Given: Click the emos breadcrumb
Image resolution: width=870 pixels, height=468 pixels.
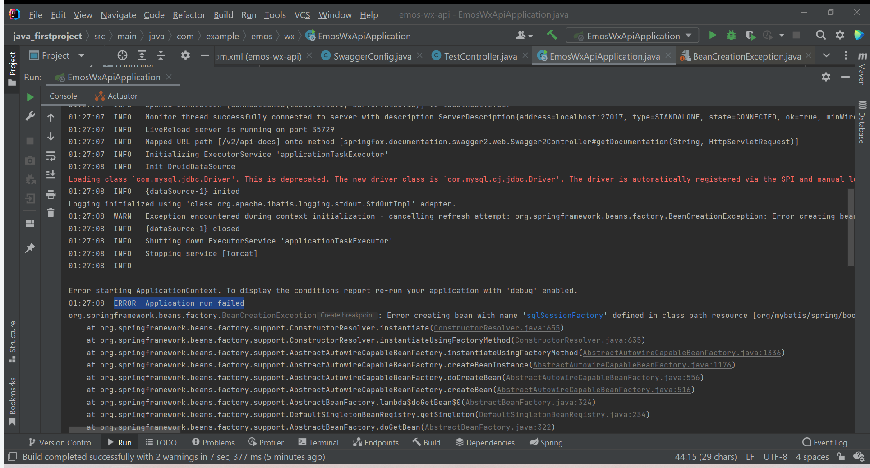Looking at the screenshot, I should pyautogui.click(x=262, y=36).
